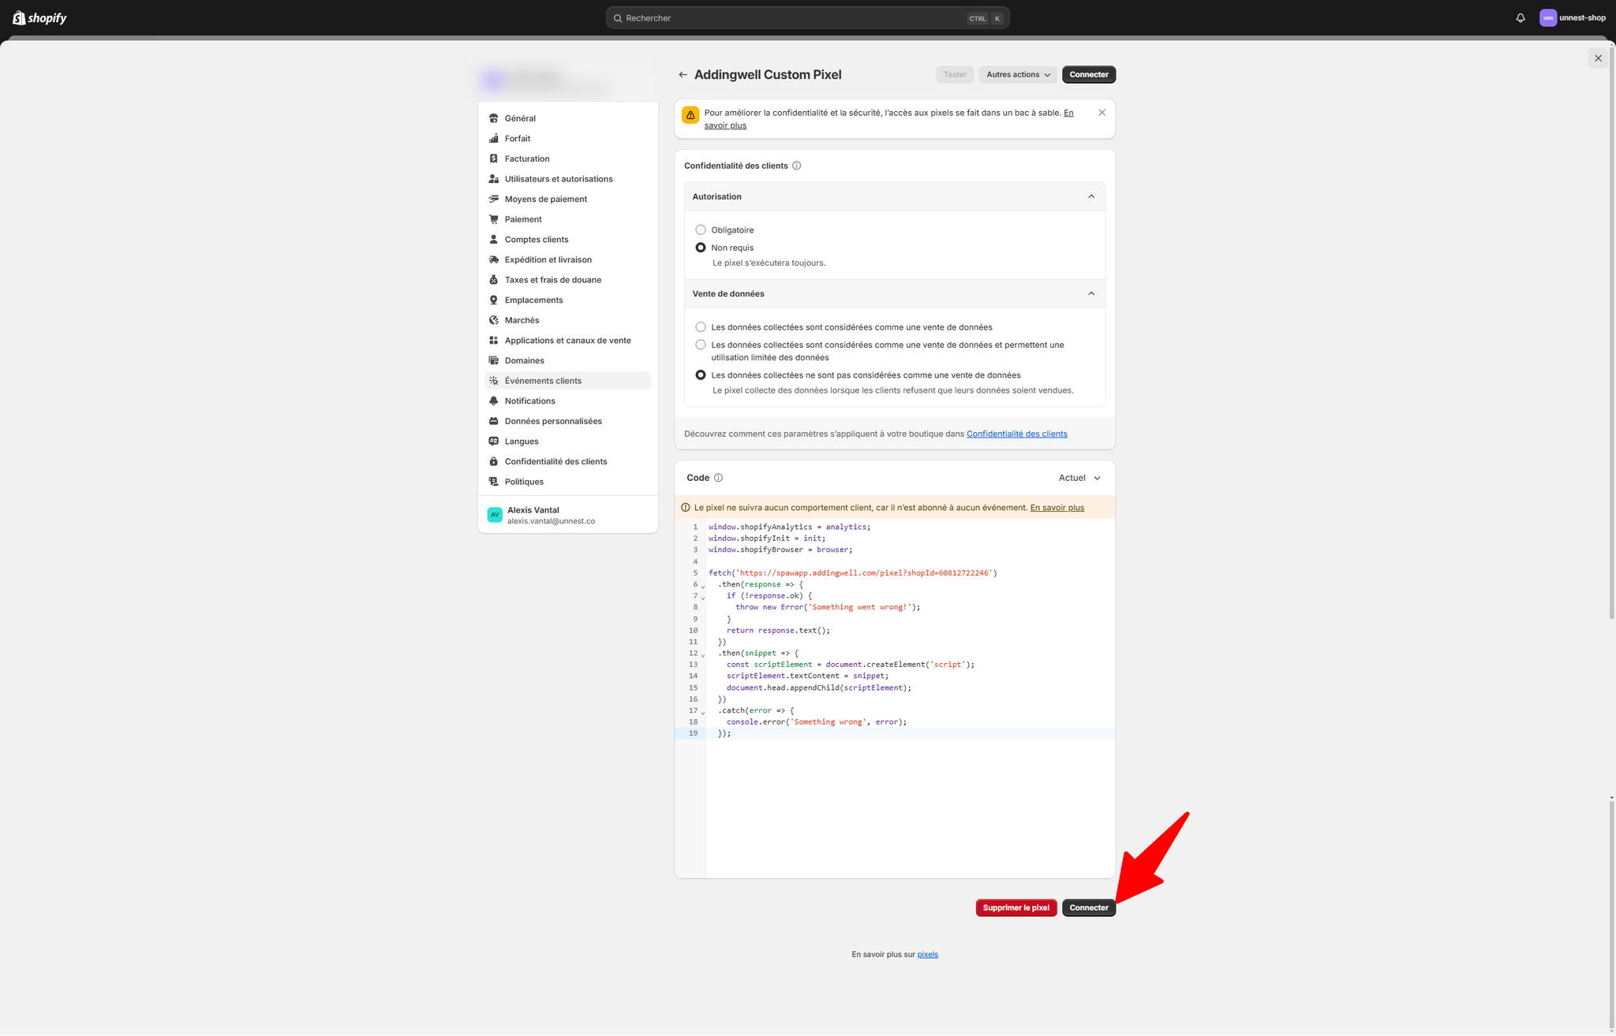Screen dimensions: 1616x1036
Task: Click the Emplacements pin icon
Action: point(494,300)
